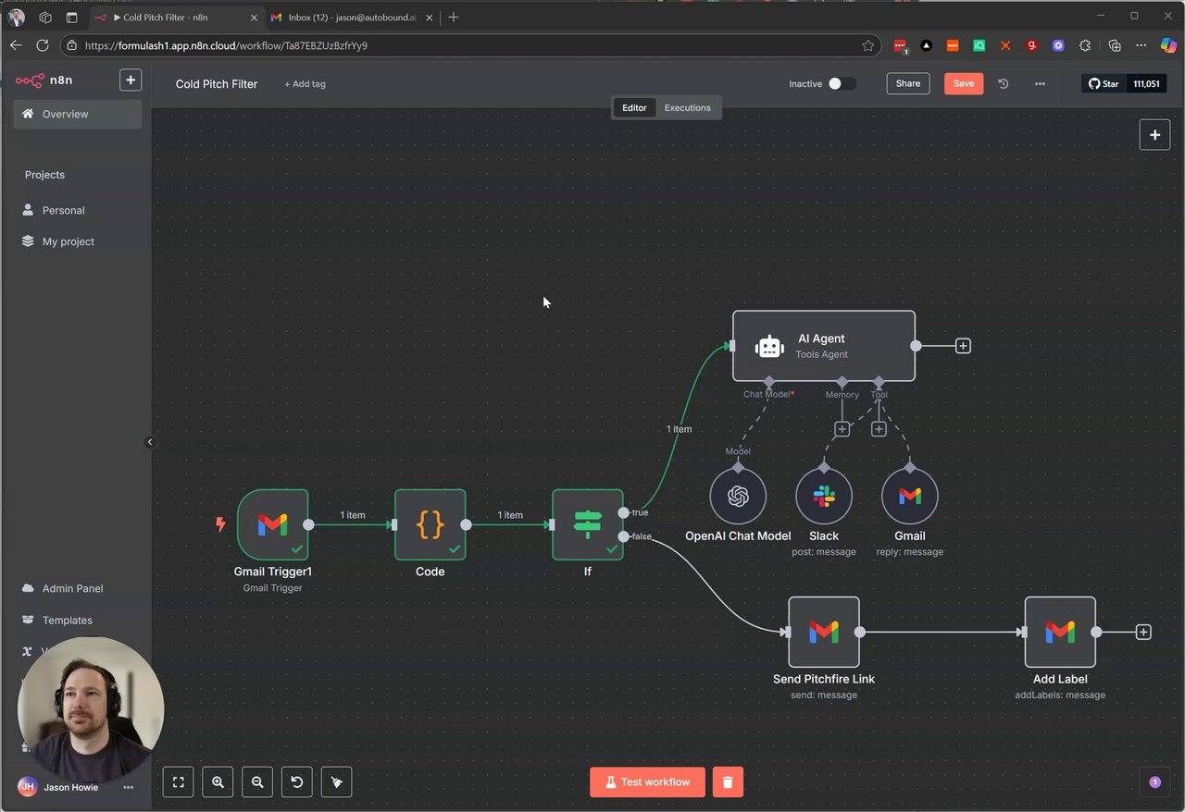The width and height of the screenshot is (1185, 812).
Task: Open the workflow history icon
Action: (1004, 83)
